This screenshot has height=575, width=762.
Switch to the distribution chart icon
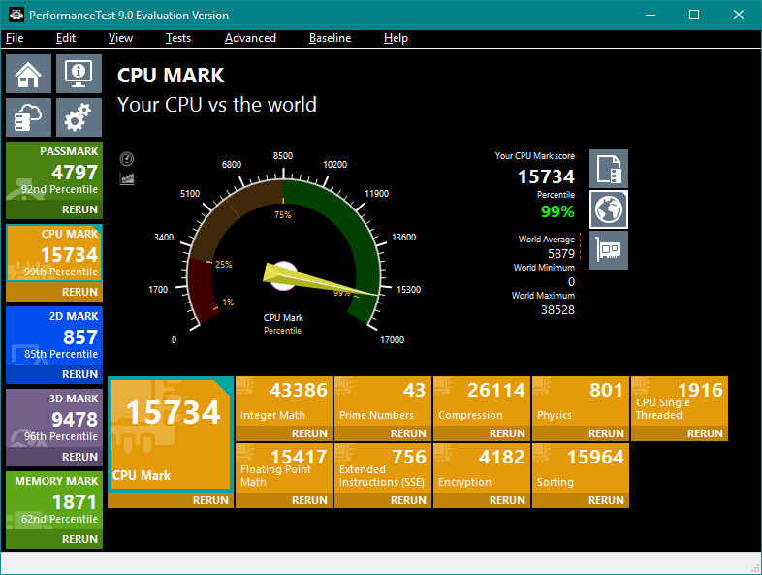[127, 178]
